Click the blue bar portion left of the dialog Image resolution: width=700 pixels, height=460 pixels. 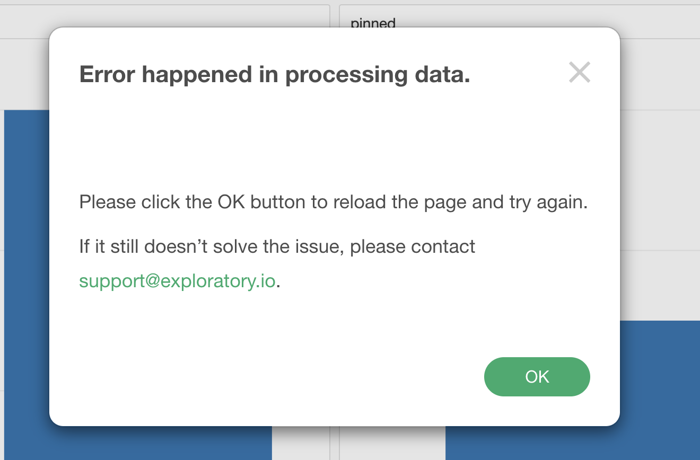click(x=27, y=265)
